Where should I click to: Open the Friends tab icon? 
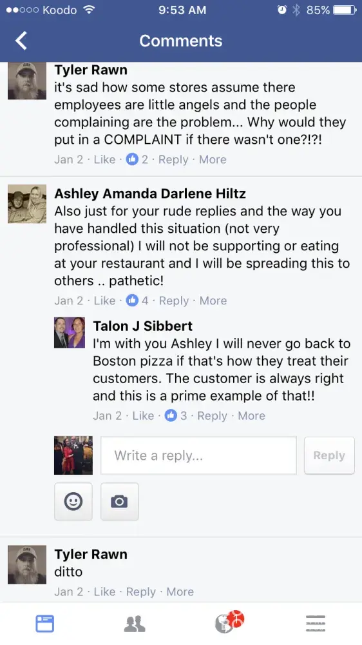point(135,624)
